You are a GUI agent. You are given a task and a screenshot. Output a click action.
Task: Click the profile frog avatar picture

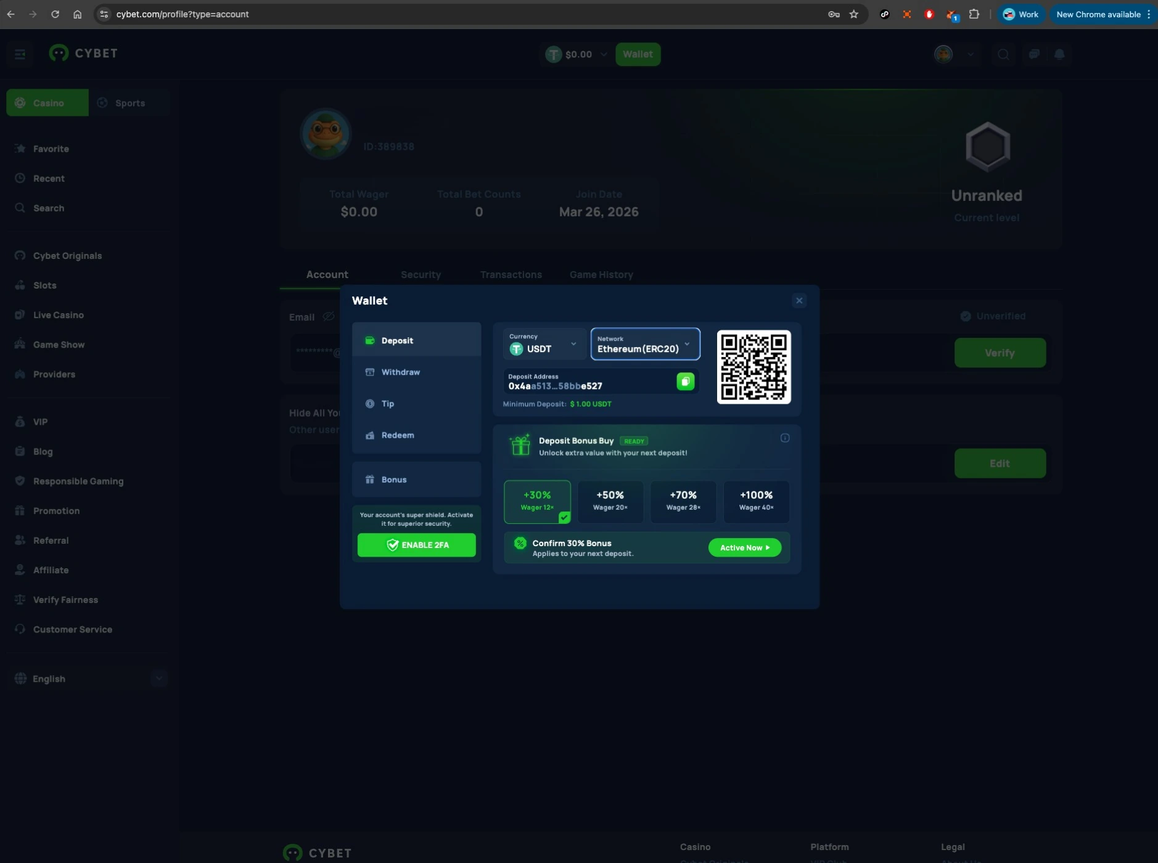pos(326,133)
